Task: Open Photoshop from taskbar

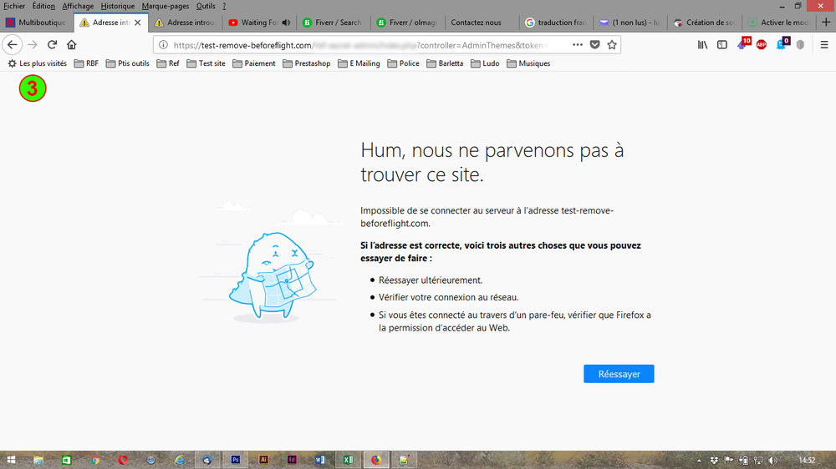Action: tap(235, 460)
